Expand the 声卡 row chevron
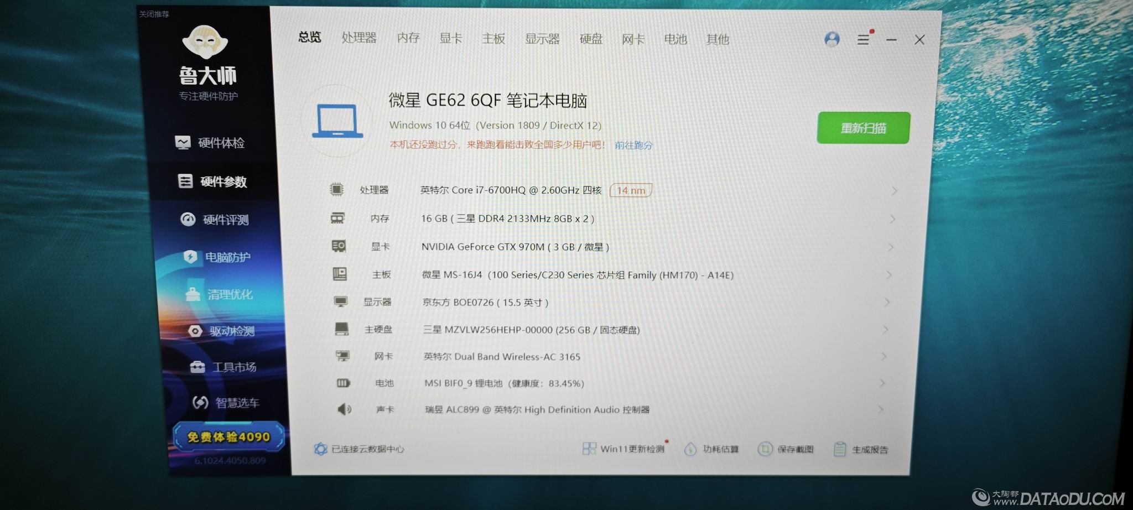 click(x=880, y=409)
